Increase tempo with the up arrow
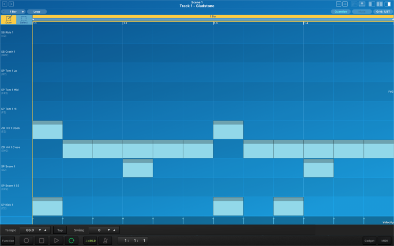394x246 pixels. tap(45, 230)
